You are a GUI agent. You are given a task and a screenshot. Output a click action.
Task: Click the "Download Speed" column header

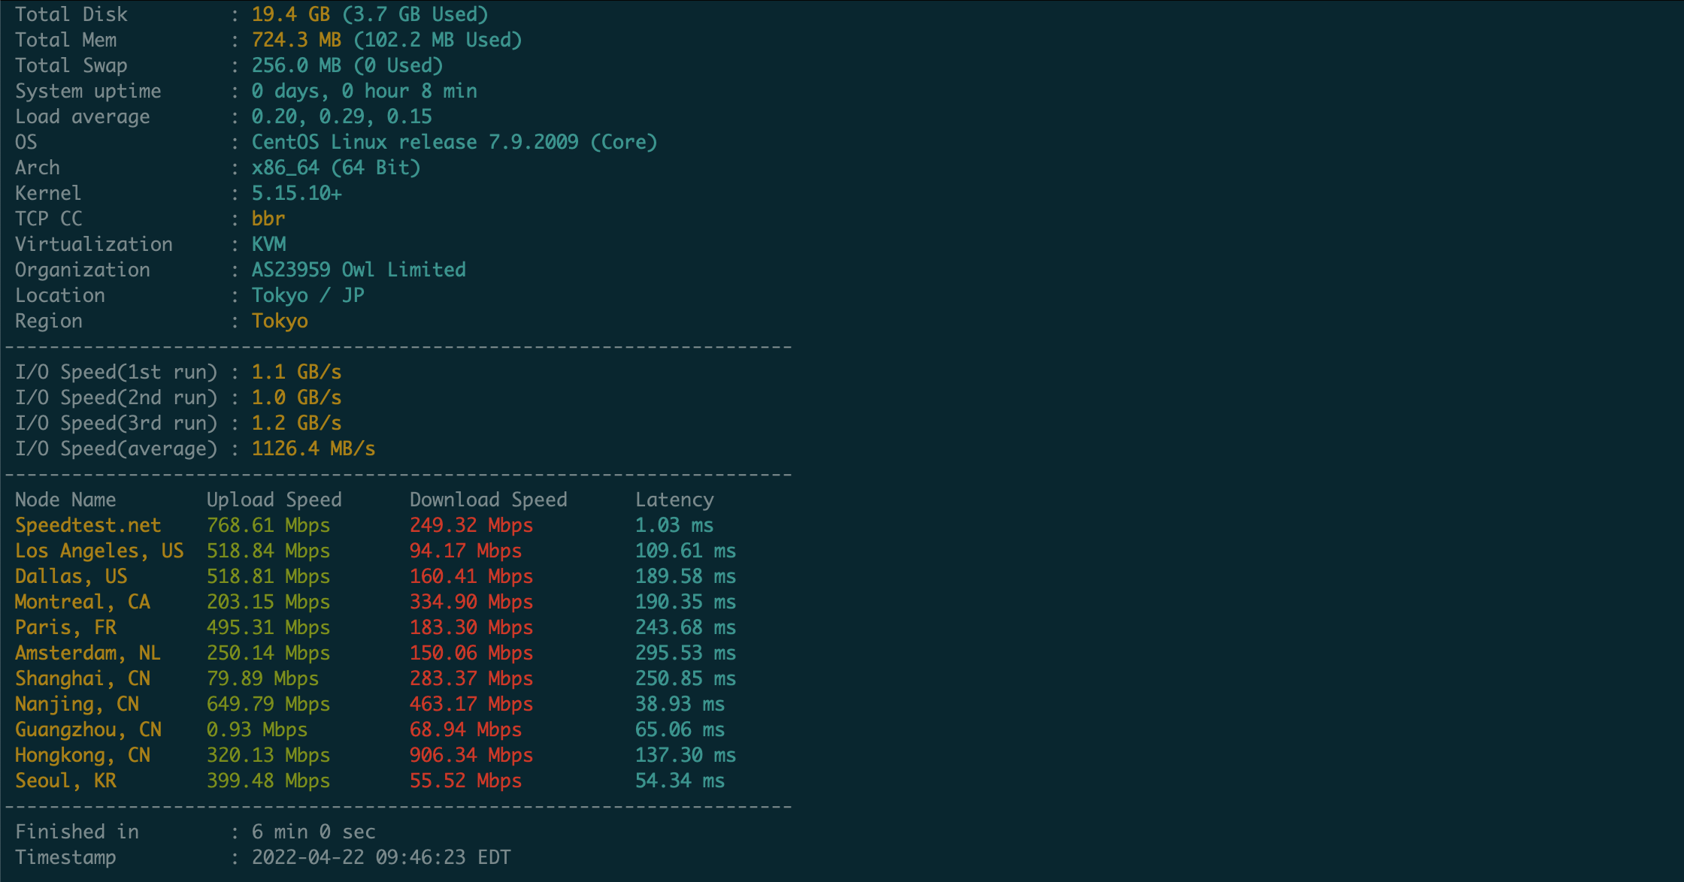(x=489, y=500)
